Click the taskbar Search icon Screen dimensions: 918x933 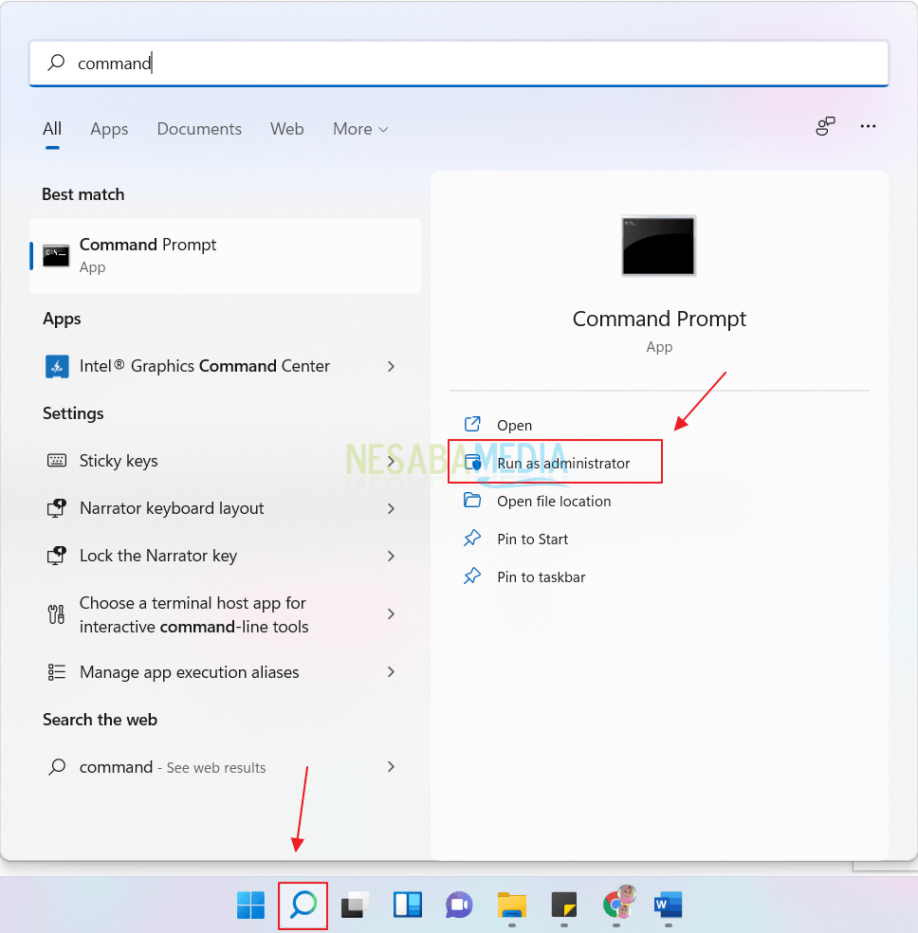click(x=303, y=906)
